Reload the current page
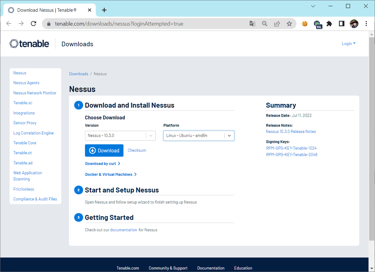This screenshot has height=272, width=375. tap(33, 23)
